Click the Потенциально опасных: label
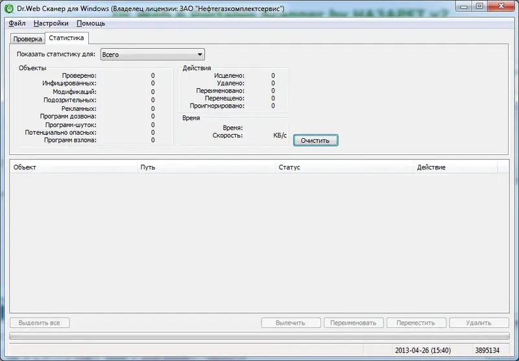The width and height of the screenshot is (519, 361). (60, 133)
